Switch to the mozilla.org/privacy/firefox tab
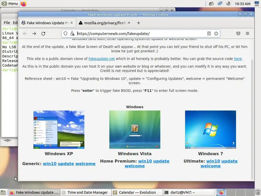 (105, 23)
